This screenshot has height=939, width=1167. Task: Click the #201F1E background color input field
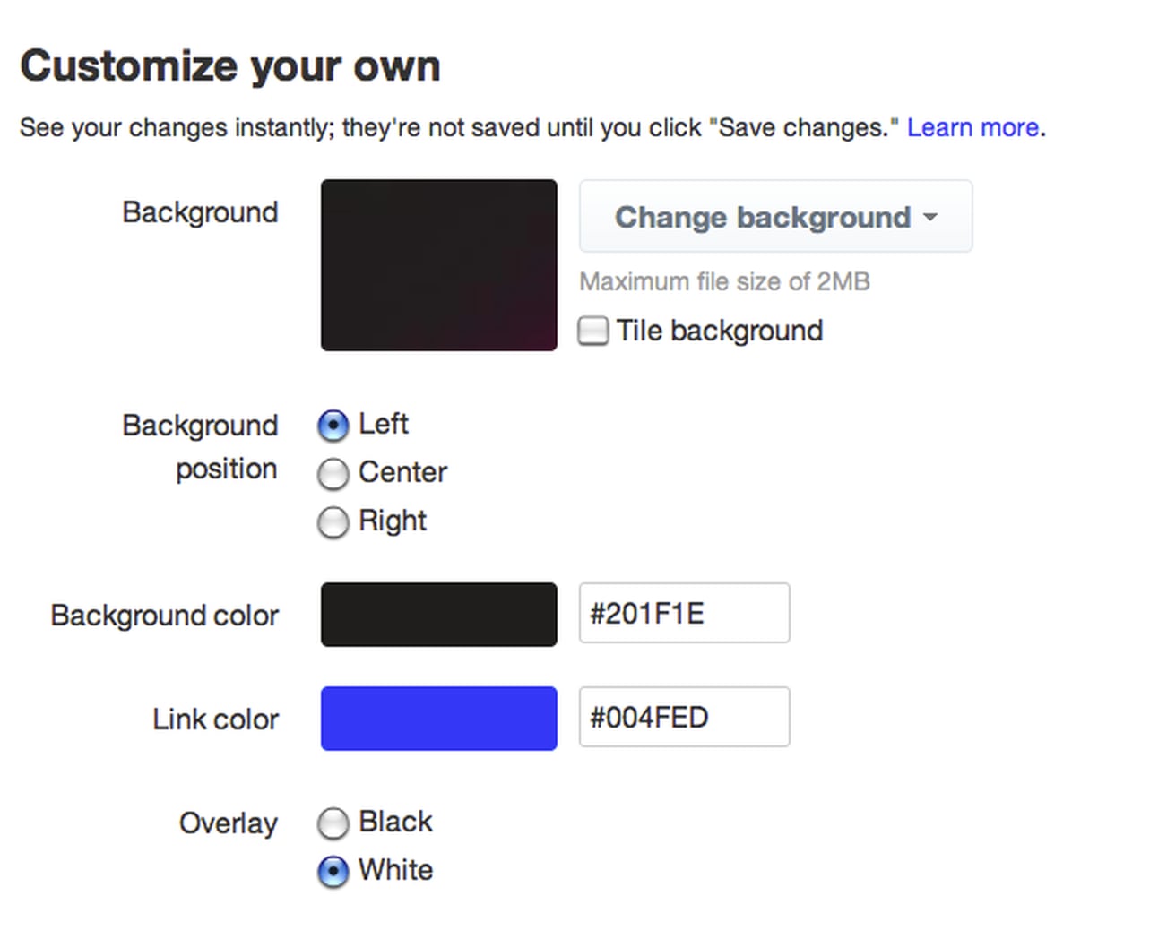click(684, 614)
